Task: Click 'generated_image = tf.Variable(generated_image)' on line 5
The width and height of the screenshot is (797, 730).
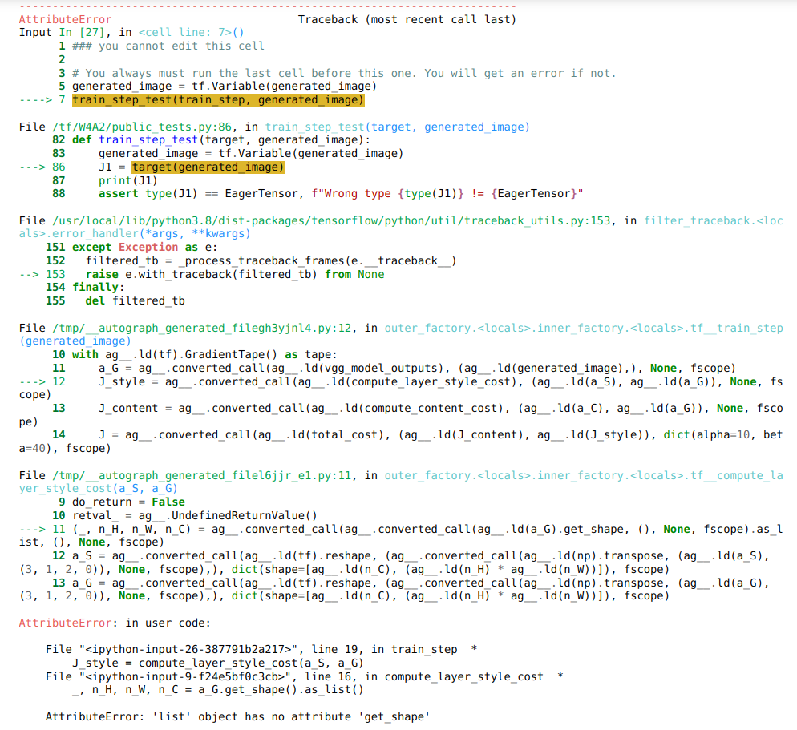Action: pos(225,87)
